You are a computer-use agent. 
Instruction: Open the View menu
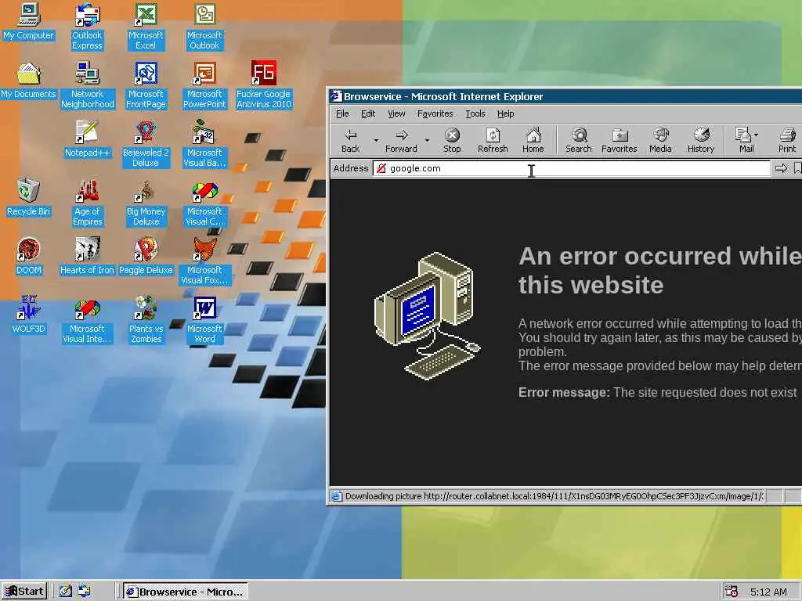coord(396,113)
